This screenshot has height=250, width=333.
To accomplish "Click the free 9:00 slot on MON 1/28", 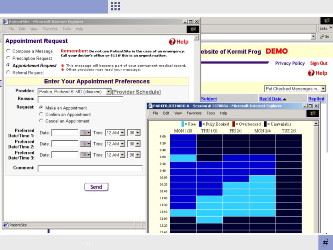I will point(183,158).
